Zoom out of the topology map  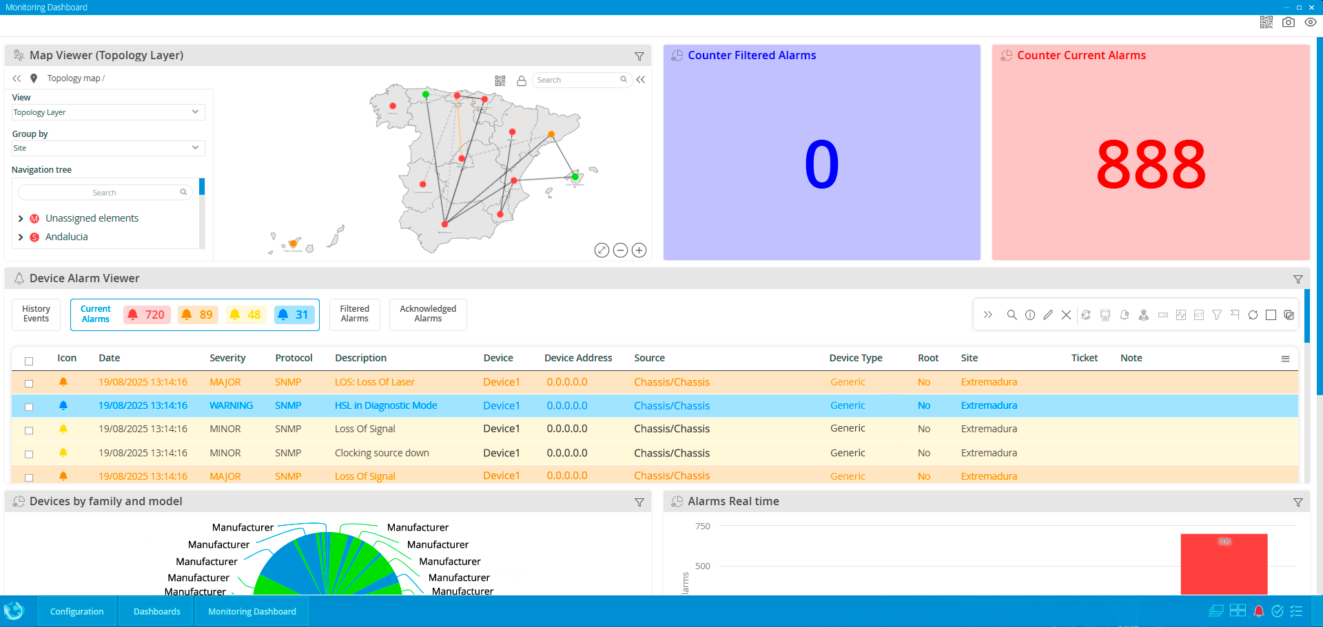pyautogui.click(x=620, y=250)
